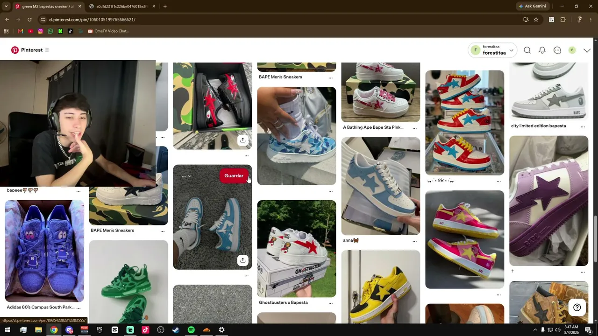
Task: Open the Ghostbusters x Bapesta pin title
Action: (x=283, y=302)
